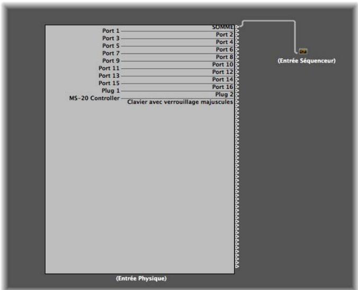The width and height of the screenshot is (358, 290).
Task: Click the Port 16 output triangle
Action: click(237, 87)
